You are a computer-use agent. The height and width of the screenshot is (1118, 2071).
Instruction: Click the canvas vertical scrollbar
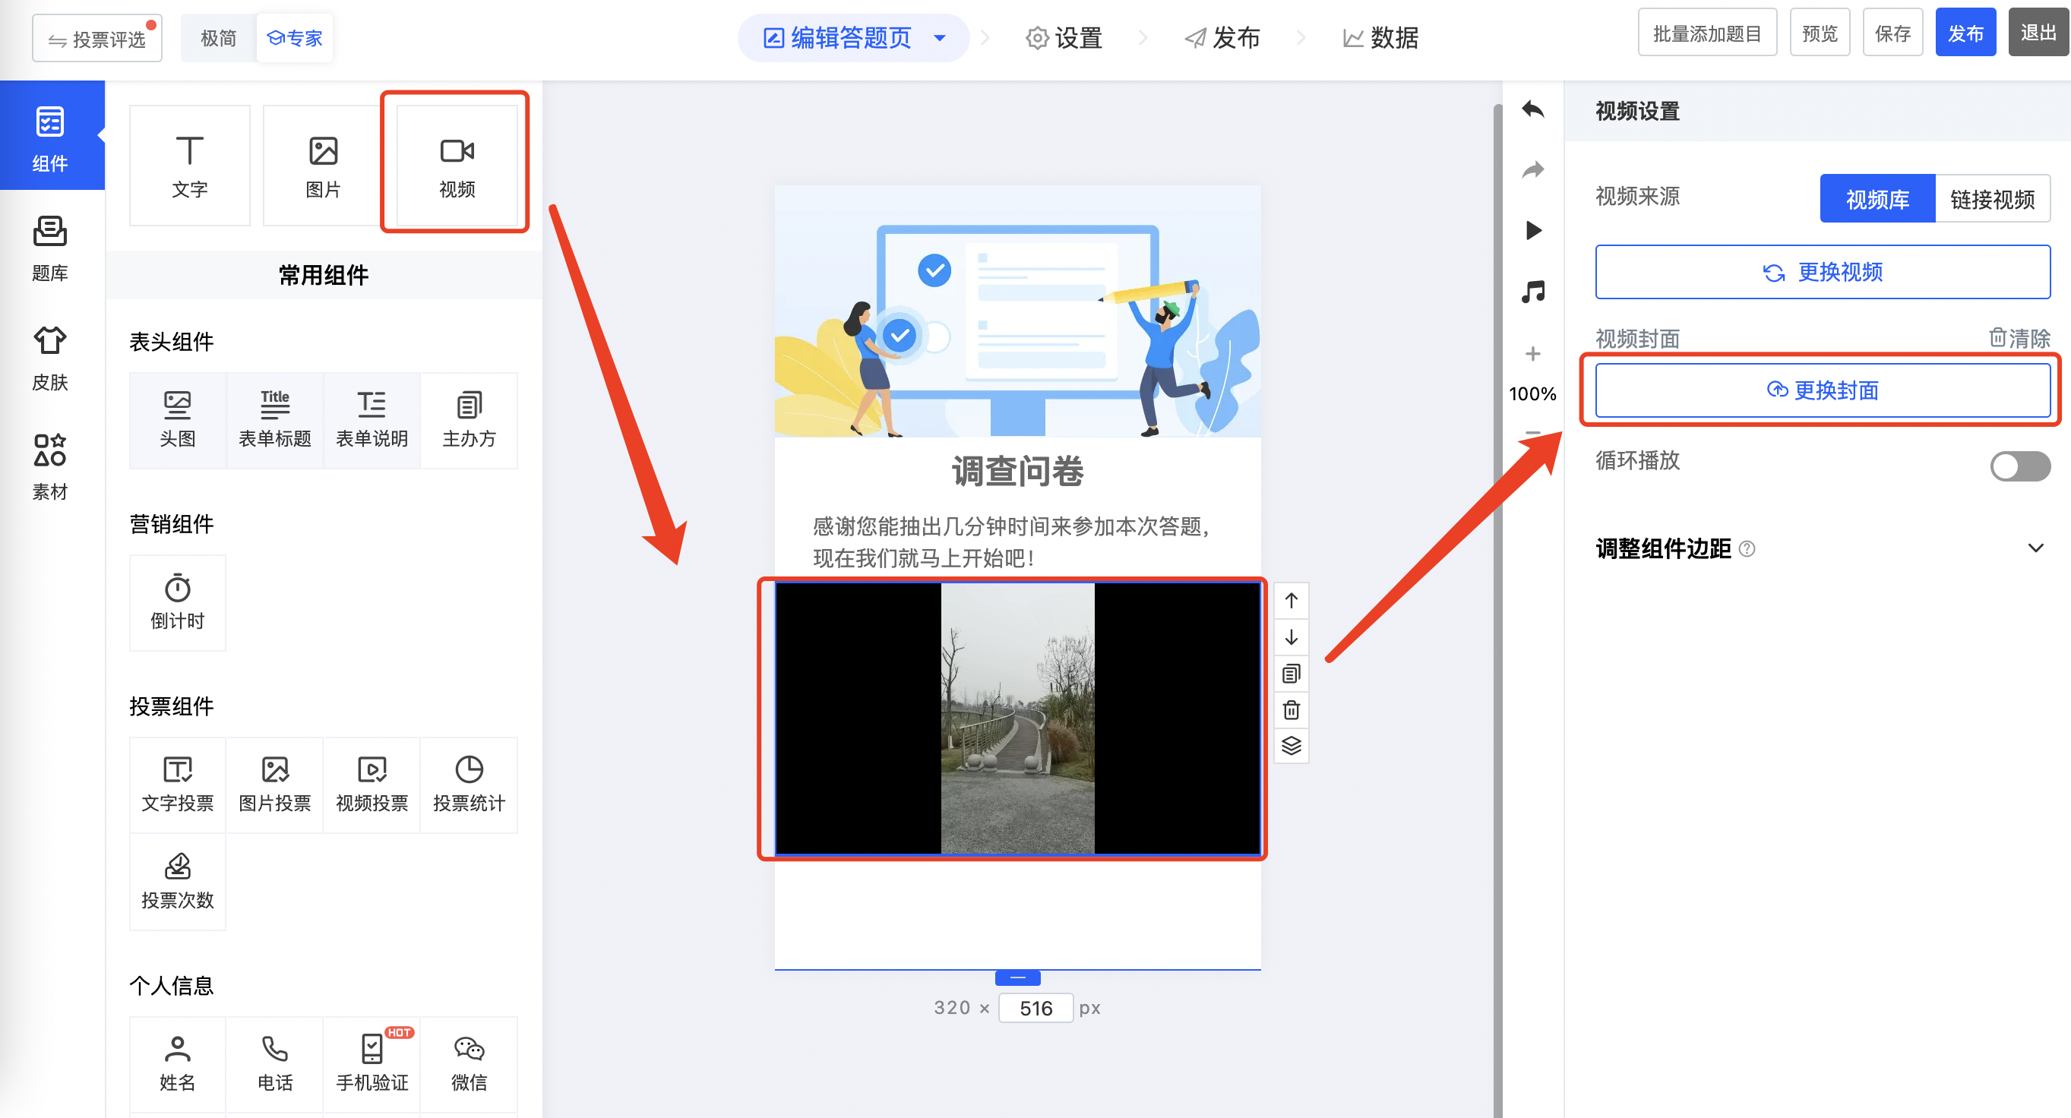1497,611
